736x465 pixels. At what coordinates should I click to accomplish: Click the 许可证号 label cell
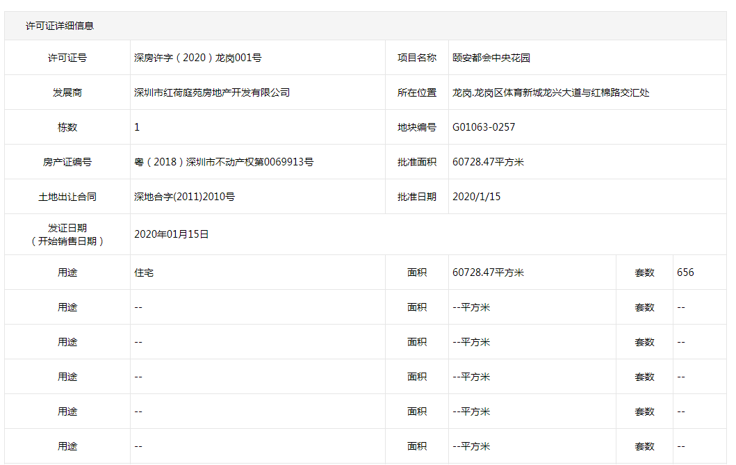[x=67, y=58]
